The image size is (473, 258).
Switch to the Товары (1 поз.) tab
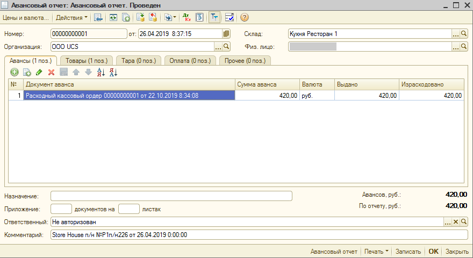point(87,61)
